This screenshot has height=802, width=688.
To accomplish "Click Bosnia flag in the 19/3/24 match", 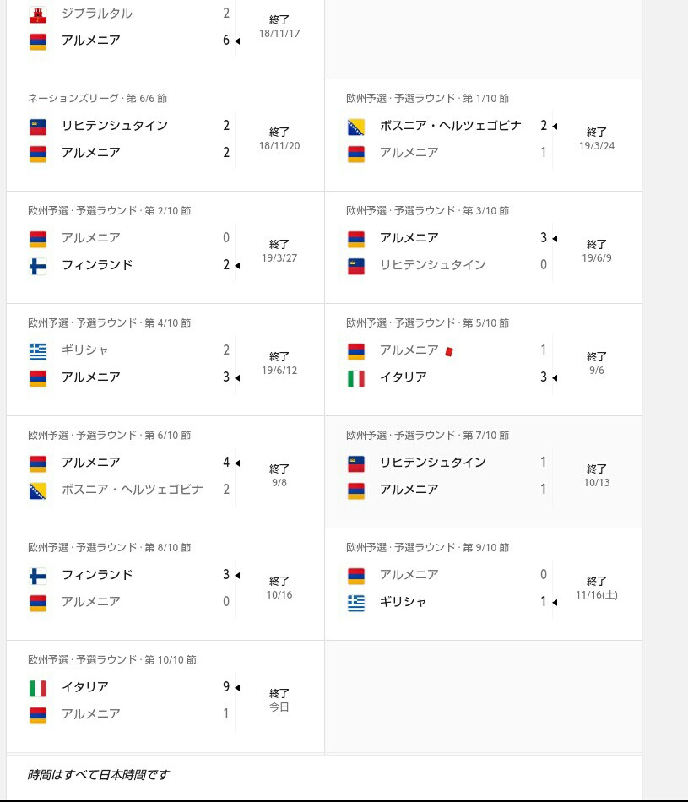I will (356, 127).
